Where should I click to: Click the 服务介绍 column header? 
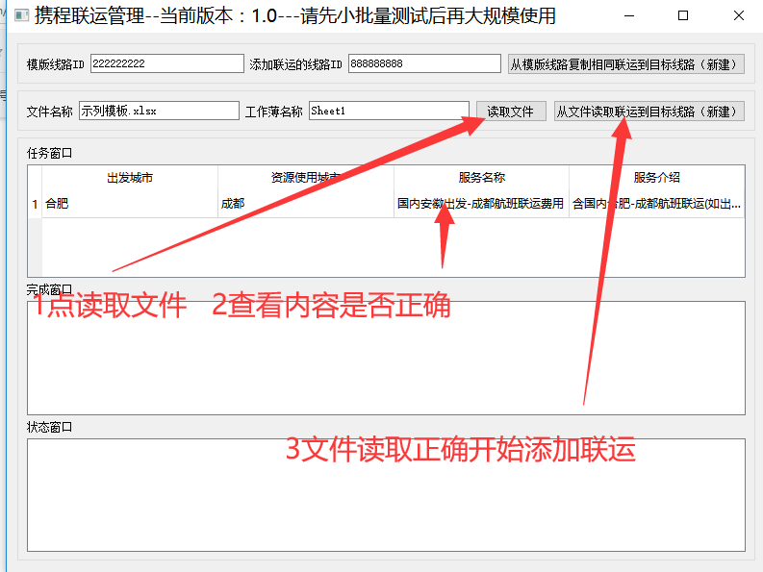657,178
